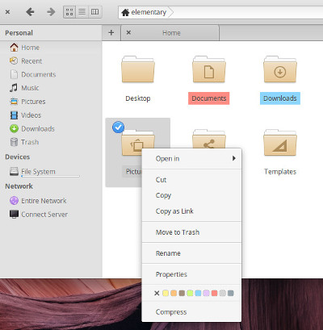The width and height of the screenshot is (323, 330).
Task: Open Pictures in the sidebar
Action: [27, 102]
